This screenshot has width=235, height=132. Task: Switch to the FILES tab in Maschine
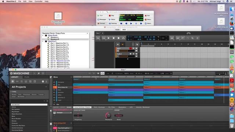[27, 77]
